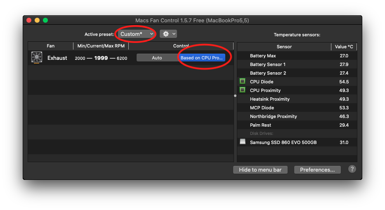This screenshot has width=385, height=210.
Task: Select the Heatsink Proximity sensor row
Action: pyautogui.click(x=297, y=99)
